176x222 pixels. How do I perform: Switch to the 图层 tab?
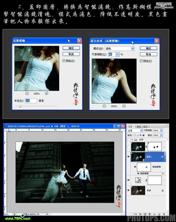(x=131, y=127)
